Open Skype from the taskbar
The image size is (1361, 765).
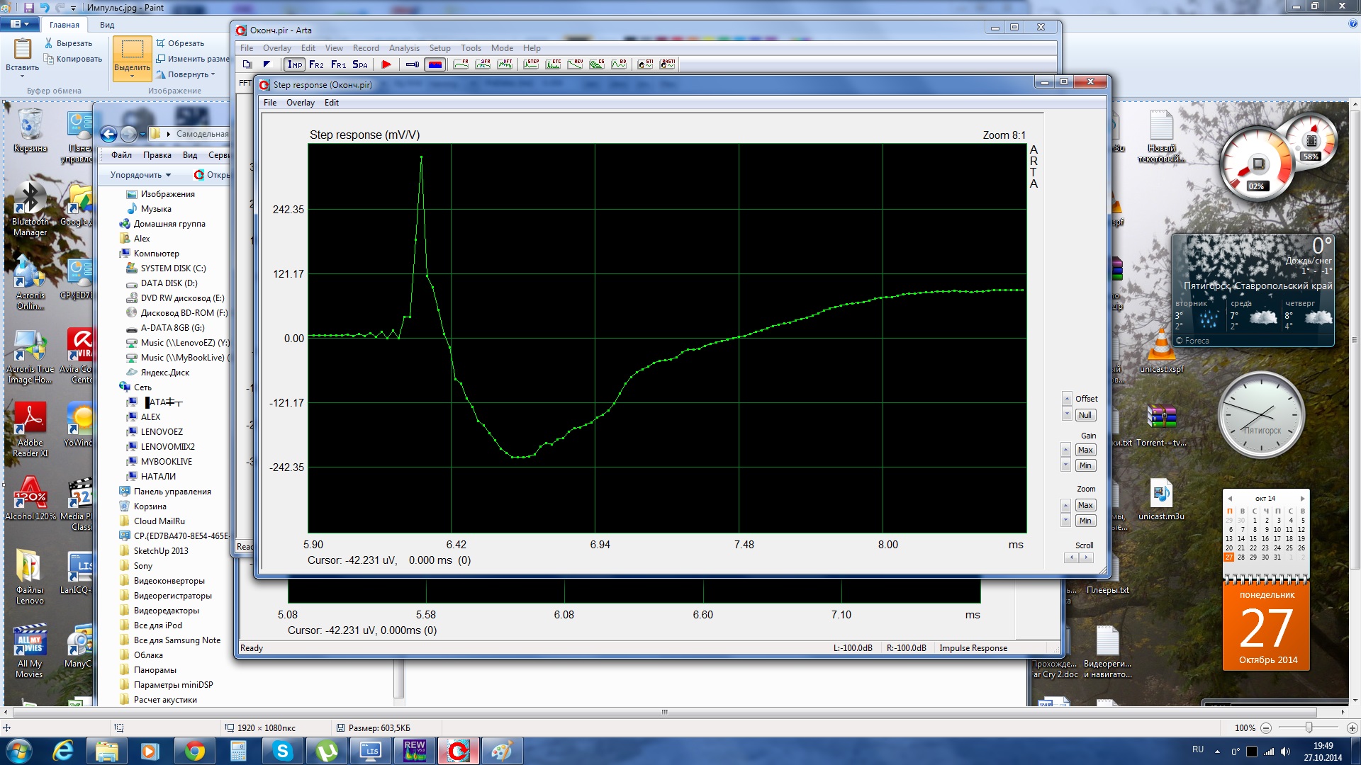(x=283, y=751)
